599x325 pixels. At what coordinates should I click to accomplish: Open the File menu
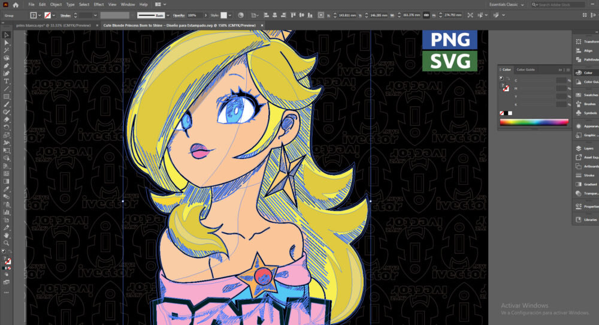[31, 5]
